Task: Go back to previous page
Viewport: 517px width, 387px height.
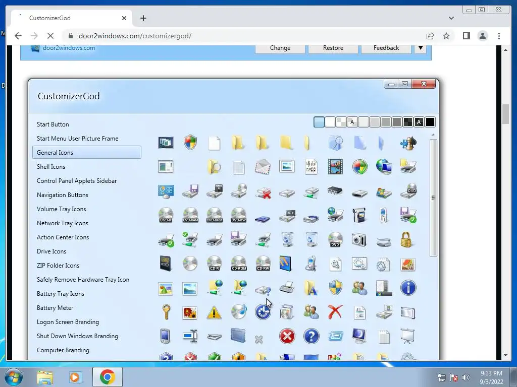Action: coord(18,36)
